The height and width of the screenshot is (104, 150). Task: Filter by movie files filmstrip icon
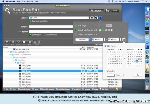pyautogui.click(x=106, y=30)
